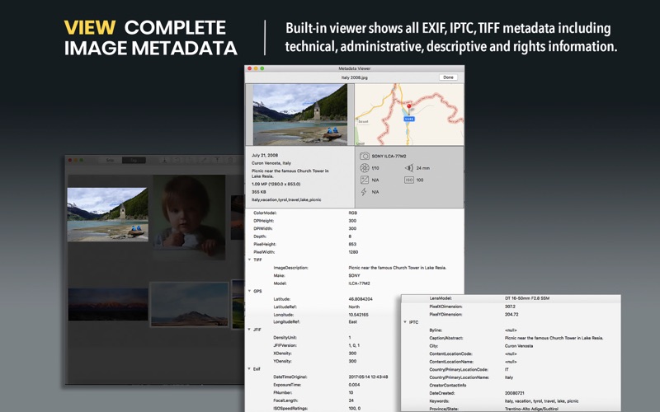Click the City value Curon Venosta

[519, 346]
